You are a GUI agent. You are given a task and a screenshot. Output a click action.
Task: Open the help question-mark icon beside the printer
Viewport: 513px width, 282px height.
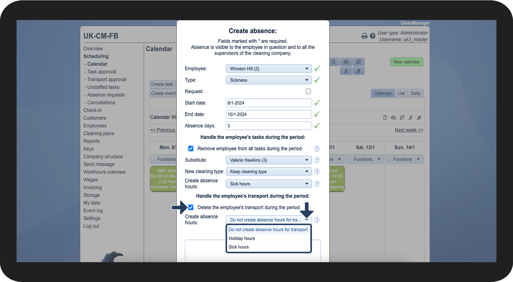tap(372, 36)
